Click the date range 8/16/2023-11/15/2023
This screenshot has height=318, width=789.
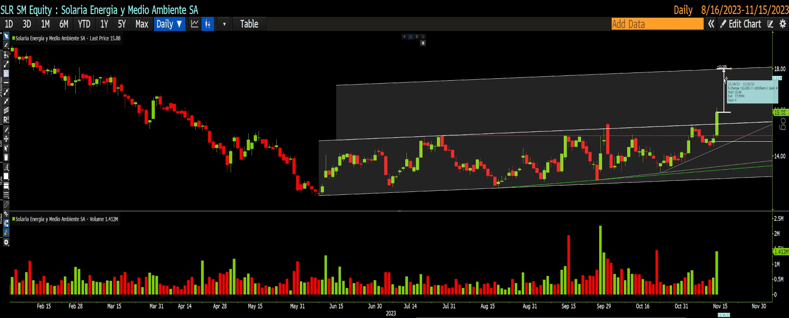tap(745, 10)
